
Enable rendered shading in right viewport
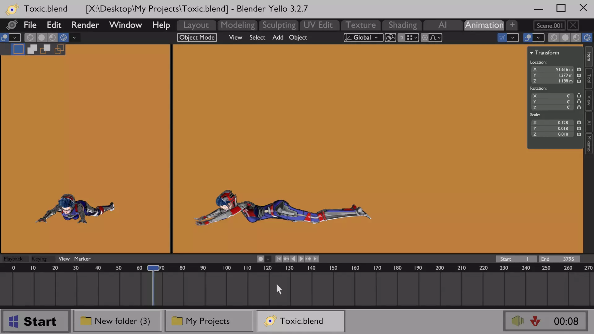click(587, 38)
